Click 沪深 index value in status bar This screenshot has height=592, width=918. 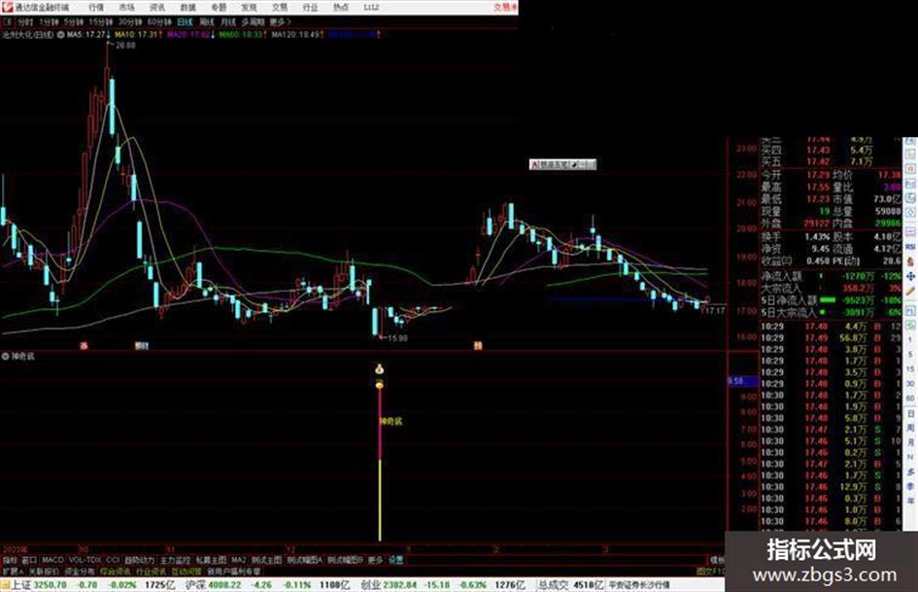(224, 585)
